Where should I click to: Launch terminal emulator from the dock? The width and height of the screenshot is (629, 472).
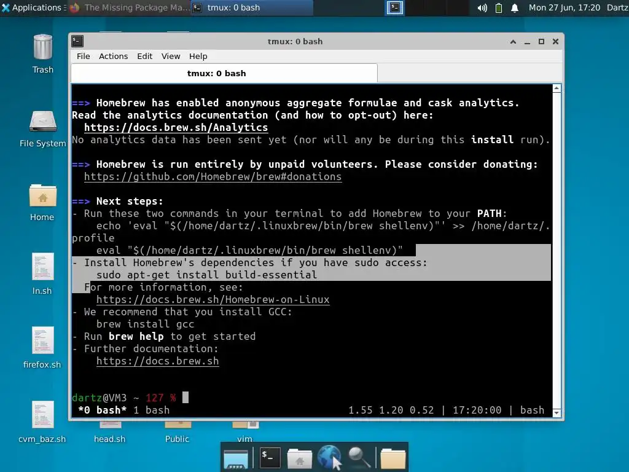(270, 457)
